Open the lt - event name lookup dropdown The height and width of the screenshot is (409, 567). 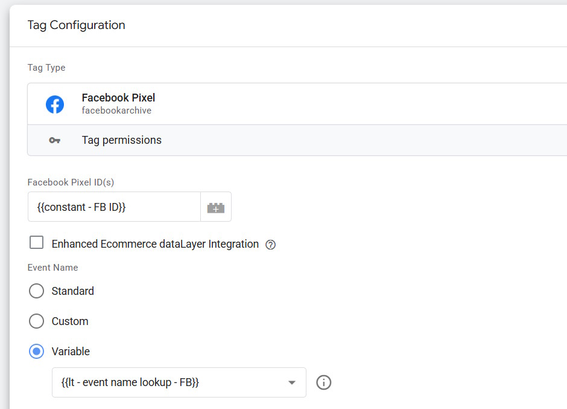(x=179, y=382)
